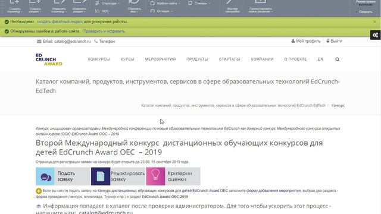The height and width of the screenshot is (214, 381).
Task: Click the Изменить раздел toolbar button
Action: click(x=79, y=7)
